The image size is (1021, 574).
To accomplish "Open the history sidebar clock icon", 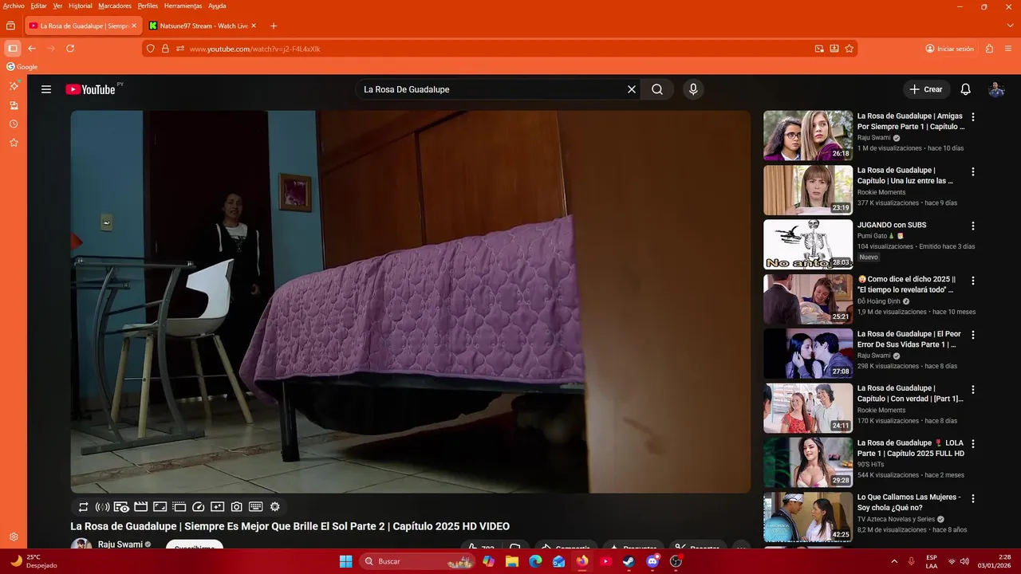I will click(x=14, y=124).
